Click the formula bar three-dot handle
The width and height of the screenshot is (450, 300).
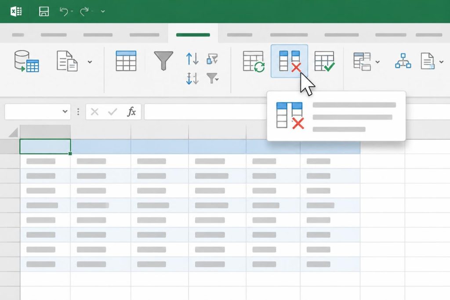click(78, 112)
